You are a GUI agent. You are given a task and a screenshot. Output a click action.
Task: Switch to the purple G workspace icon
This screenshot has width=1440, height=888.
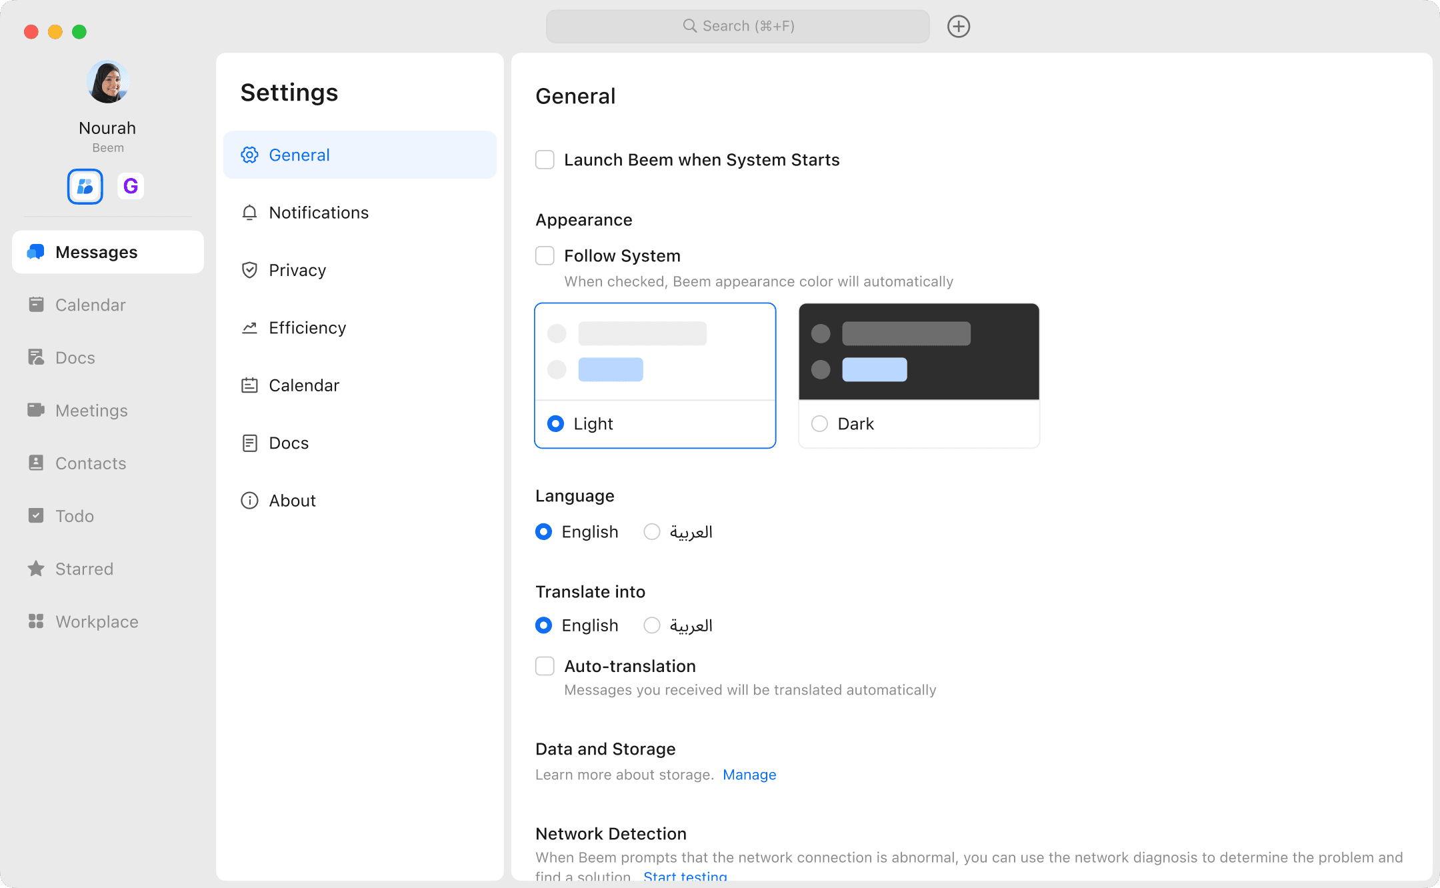click(x=131, y=186)
